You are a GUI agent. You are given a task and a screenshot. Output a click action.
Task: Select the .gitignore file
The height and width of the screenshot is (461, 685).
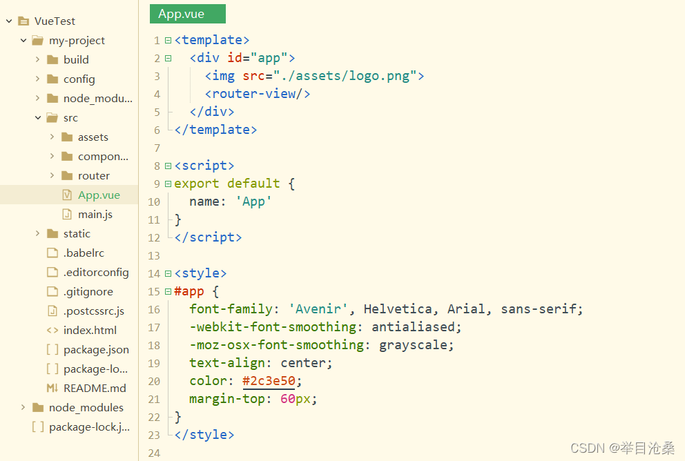click(x=88, y=292)
